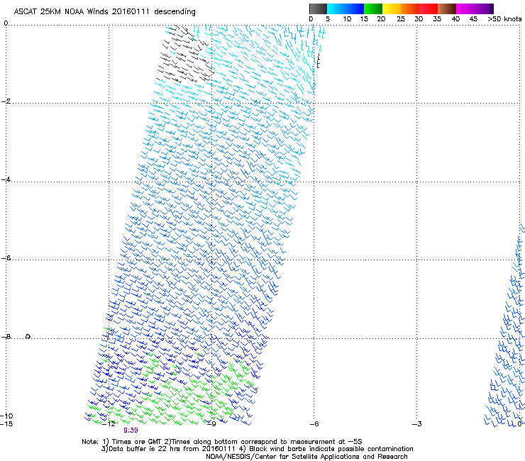The width and height of the screenshot is (525, 461).
Task: Click the legend label '25'
Action: (401, 19)
